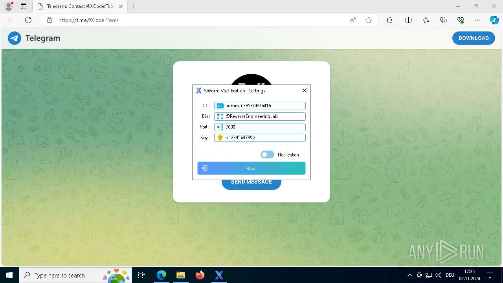503x283 pixels.
Task: Open Edge Settings and more menu
Action: tap(478, 20)
